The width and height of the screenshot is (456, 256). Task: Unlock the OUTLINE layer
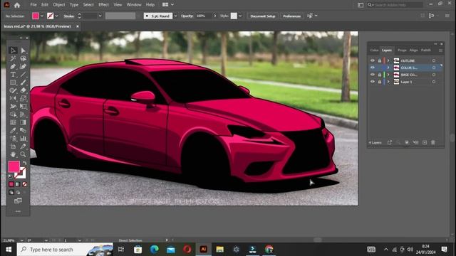[380, 60]
